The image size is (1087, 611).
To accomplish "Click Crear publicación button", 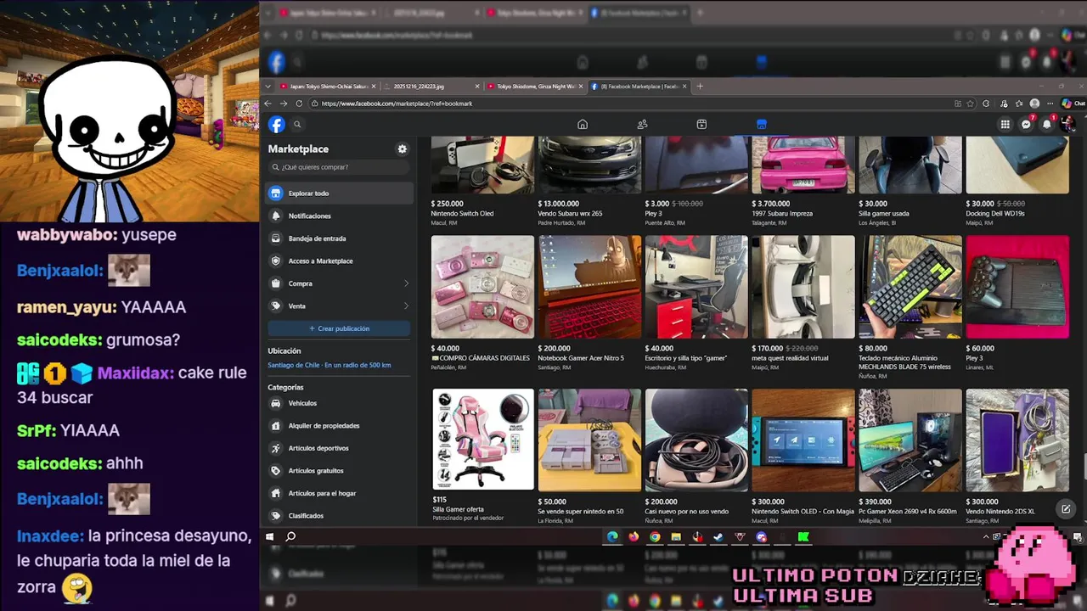I will pyautogui.click(x=339, y=328).
